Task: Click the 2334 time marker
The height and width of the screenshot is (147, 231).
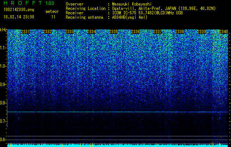Action: click(92, 32)
